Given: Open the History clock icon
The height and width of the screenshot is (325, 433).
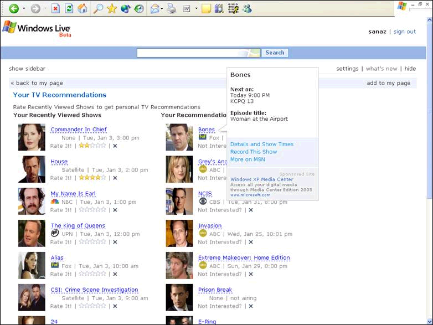Looking at the screenshot, I should point(139,8).
